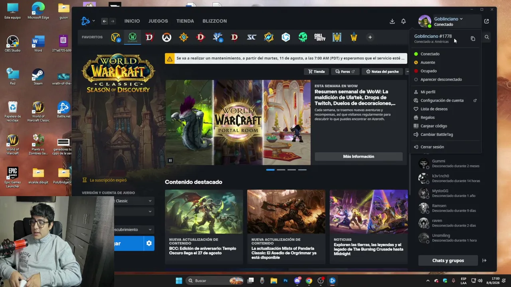Select the first carousel page indicator

[270, 170]
